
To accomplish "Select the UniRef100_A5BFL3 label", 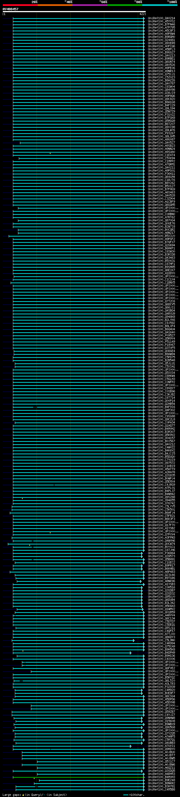I will click(x=161, y=49).
